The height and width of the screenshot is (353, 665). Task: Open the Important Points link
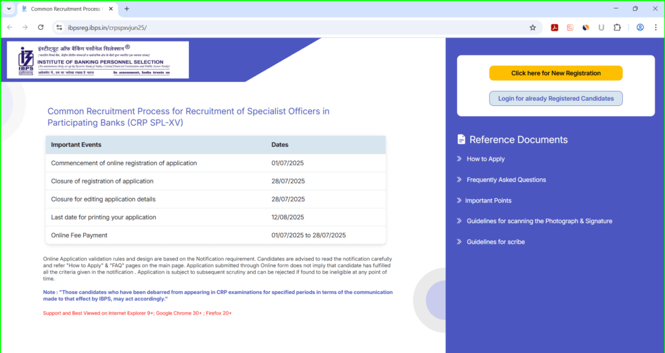[x=488, y=200]
